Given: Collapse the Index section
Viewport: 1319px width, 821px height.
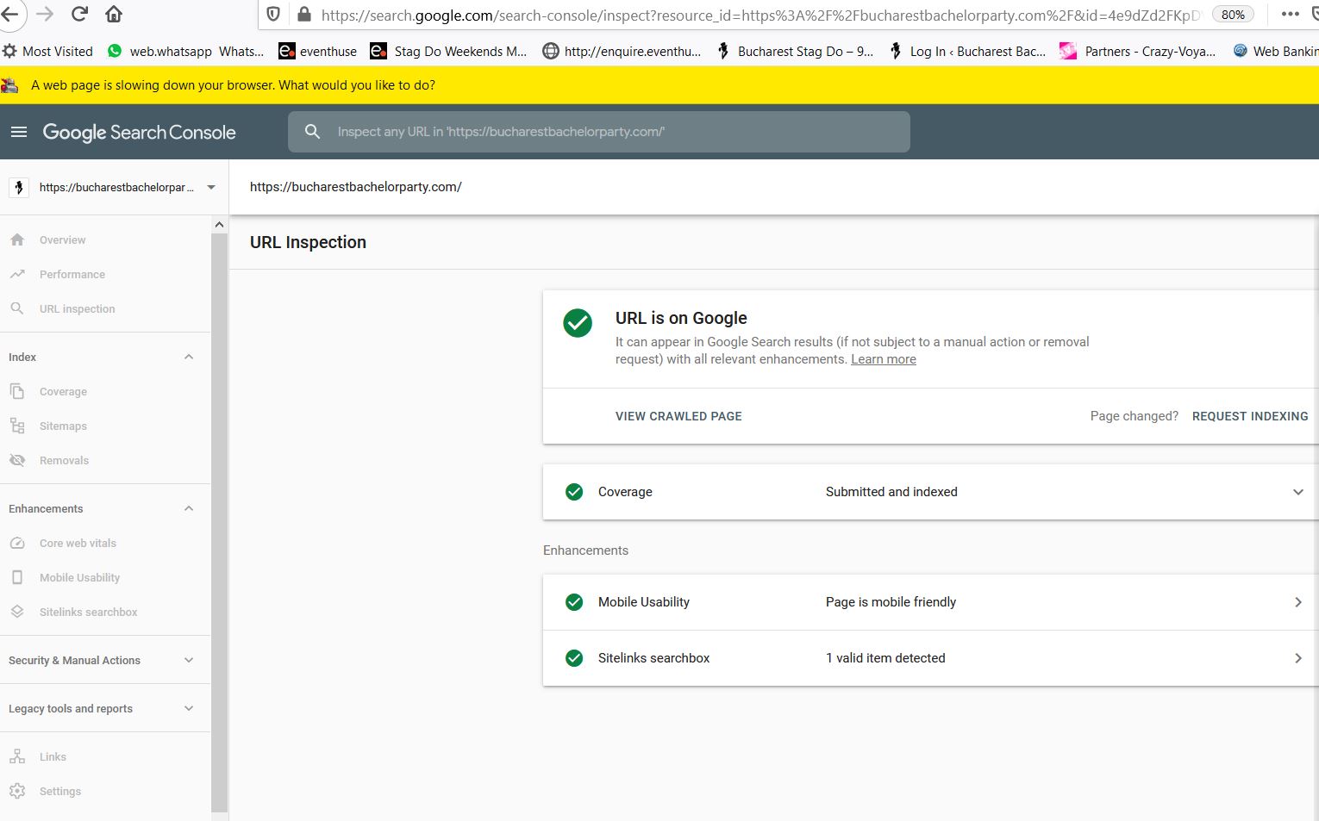Looking at the screenshot, I should (x=189, y=357).
